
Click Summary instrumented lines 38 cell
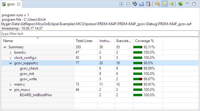point(101,47)
